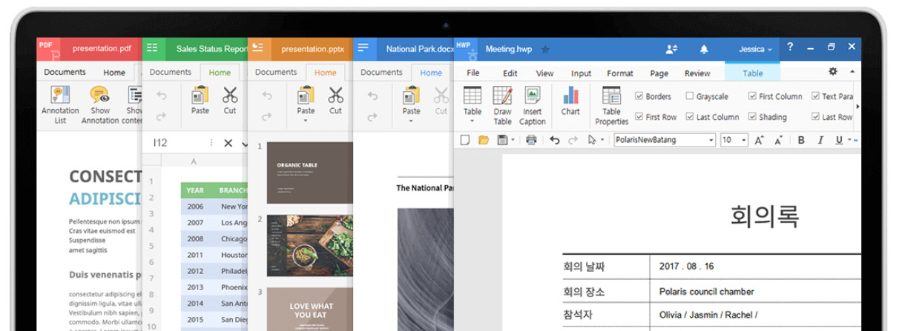Create new document icon in HWP toolbar

click(465, 140)
